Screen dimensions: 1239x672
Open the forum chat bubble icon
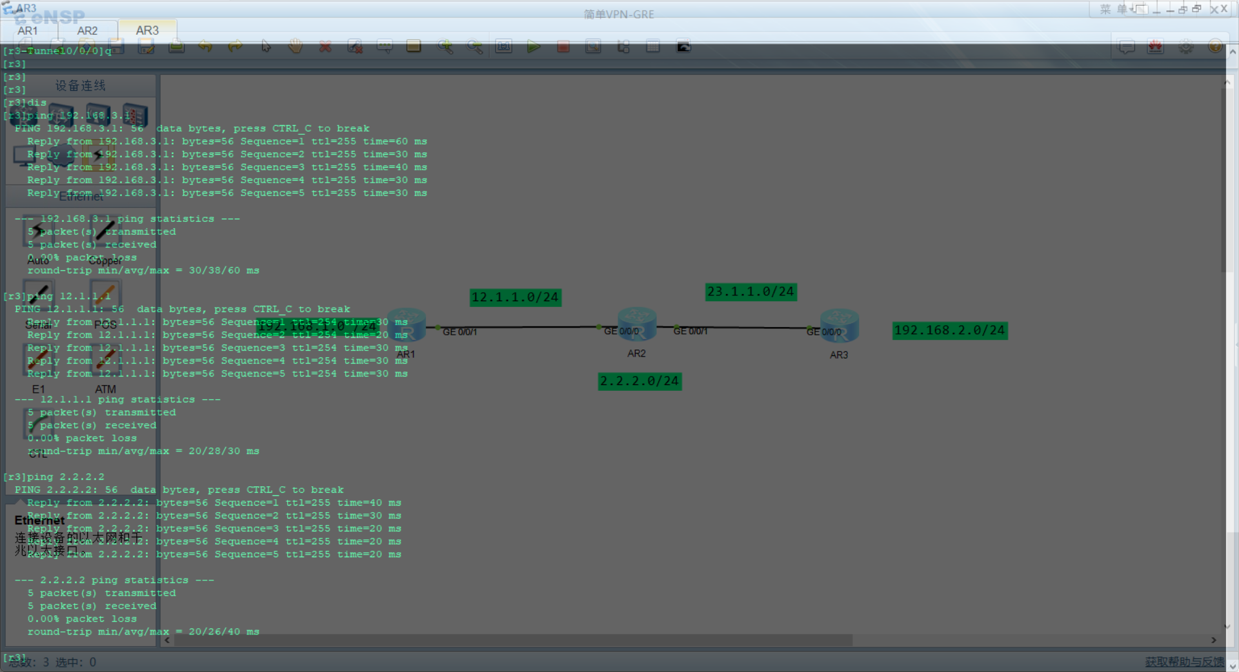(1127, 47)
